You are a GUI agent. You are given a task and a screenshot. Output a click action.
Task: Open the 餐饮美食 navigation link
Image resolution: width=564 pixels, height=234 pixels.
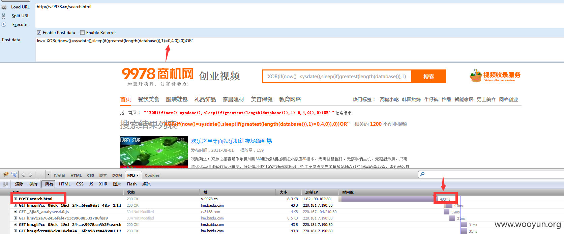(148, 99)
